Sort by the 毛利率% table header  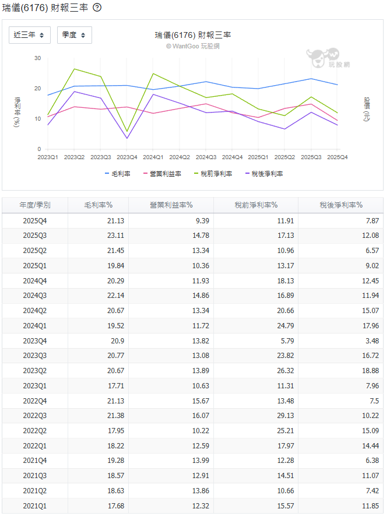click(x=98, y=205)
